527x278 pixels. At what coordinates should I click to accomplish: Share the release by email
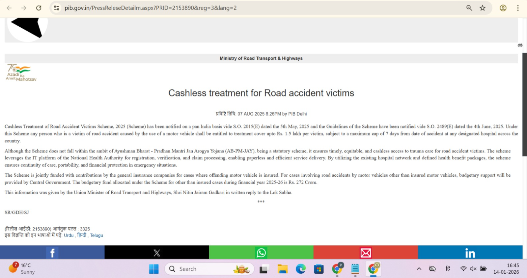(x=366, y=253)
